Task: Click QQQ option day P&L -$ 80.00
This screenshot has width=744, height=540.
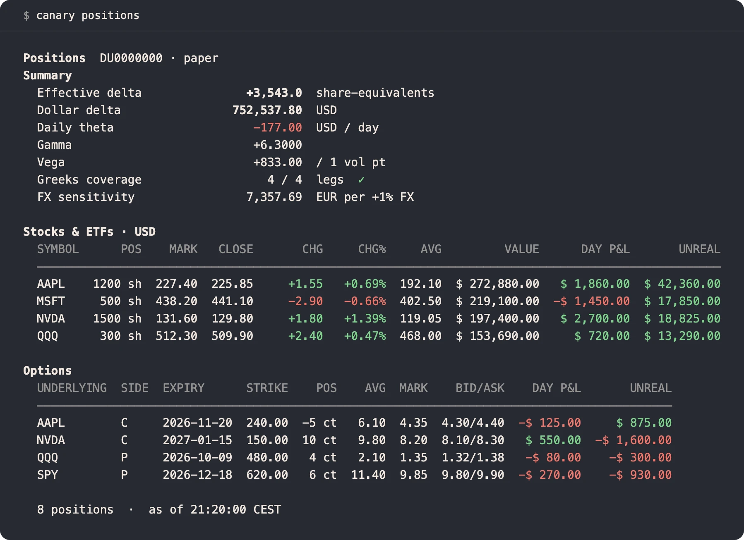Action: pos(553,457)
